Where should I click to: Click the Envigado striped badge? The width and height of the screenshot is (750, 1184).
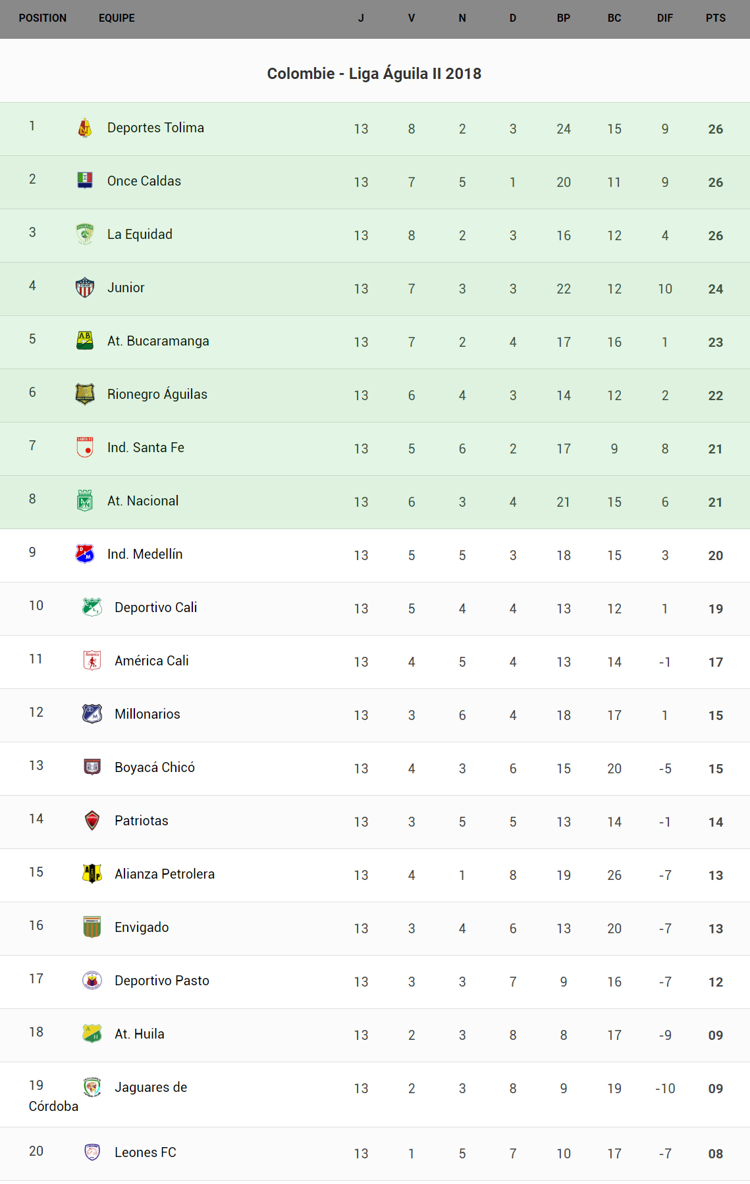[x=92, y=927]
